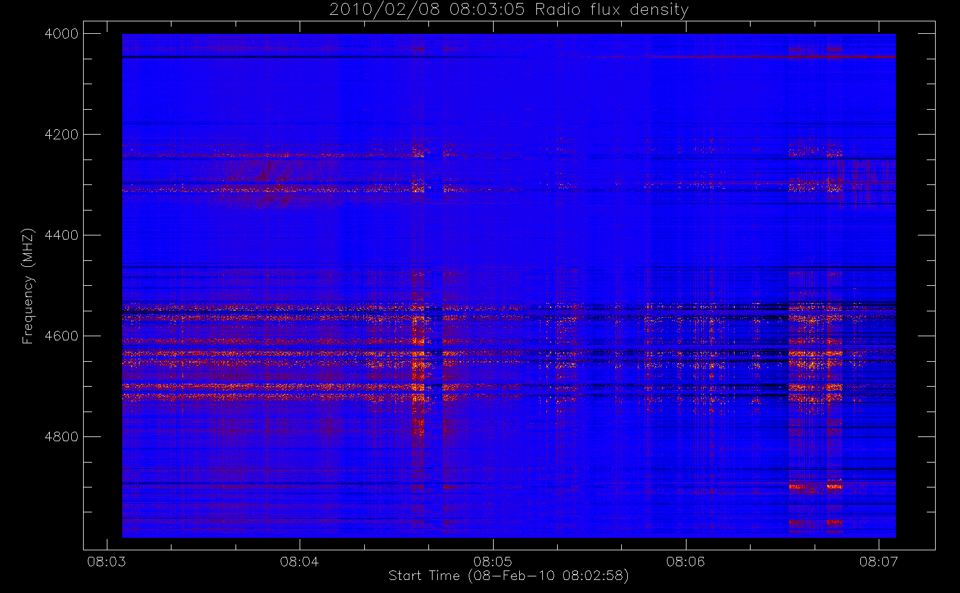Click the 4200 frequency tick label
960x593 pixels.
tap(62, 135)
